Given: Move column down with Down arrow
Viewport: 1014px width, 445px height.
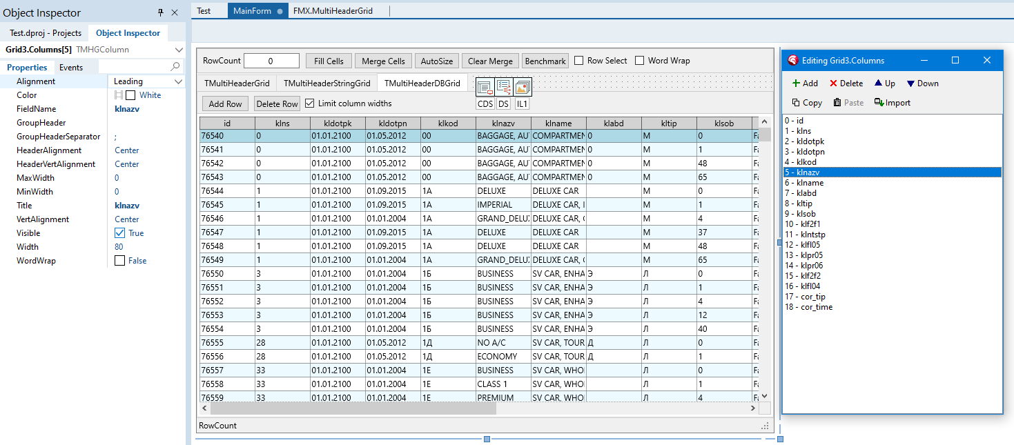Looking at the screenshot, I should [x=910, y=83].
